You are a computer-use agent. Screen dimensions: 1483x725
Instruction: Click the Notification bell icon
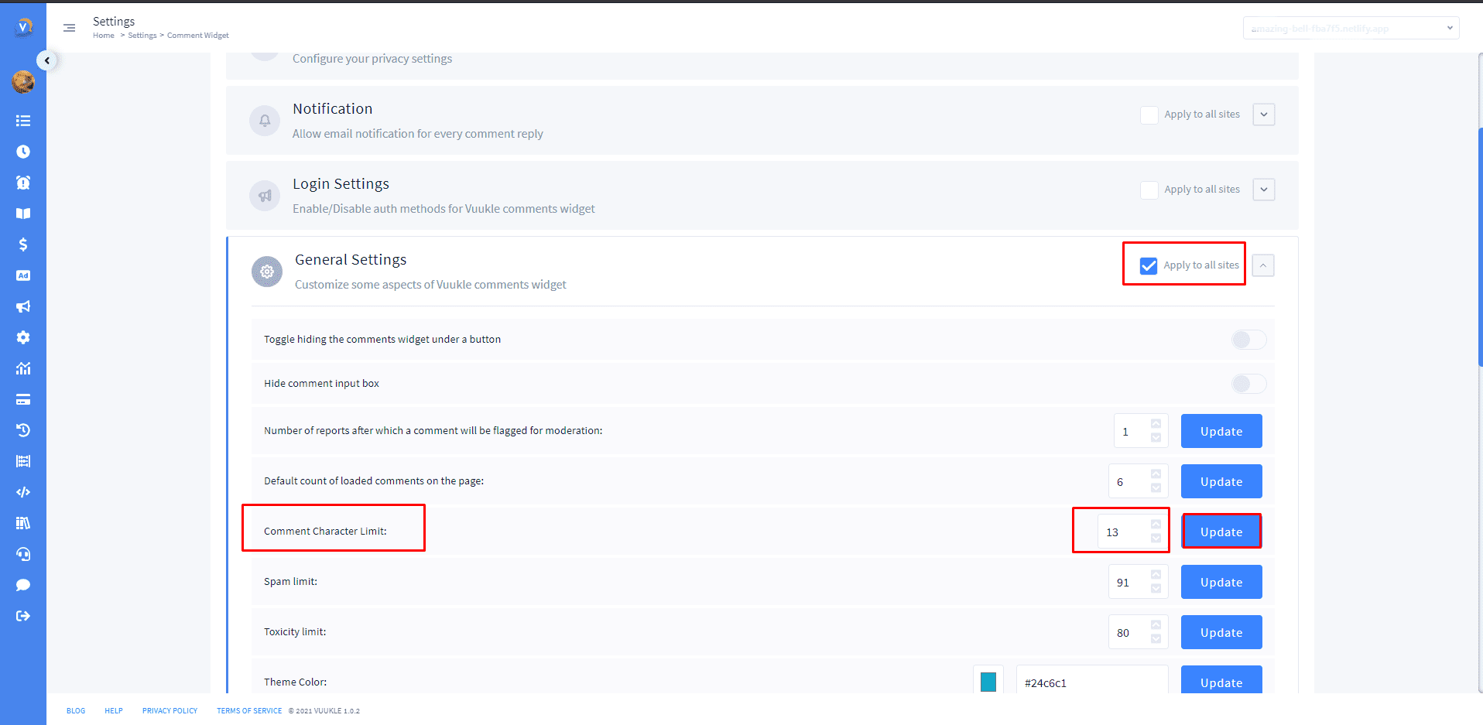click(x=265, y=121)
